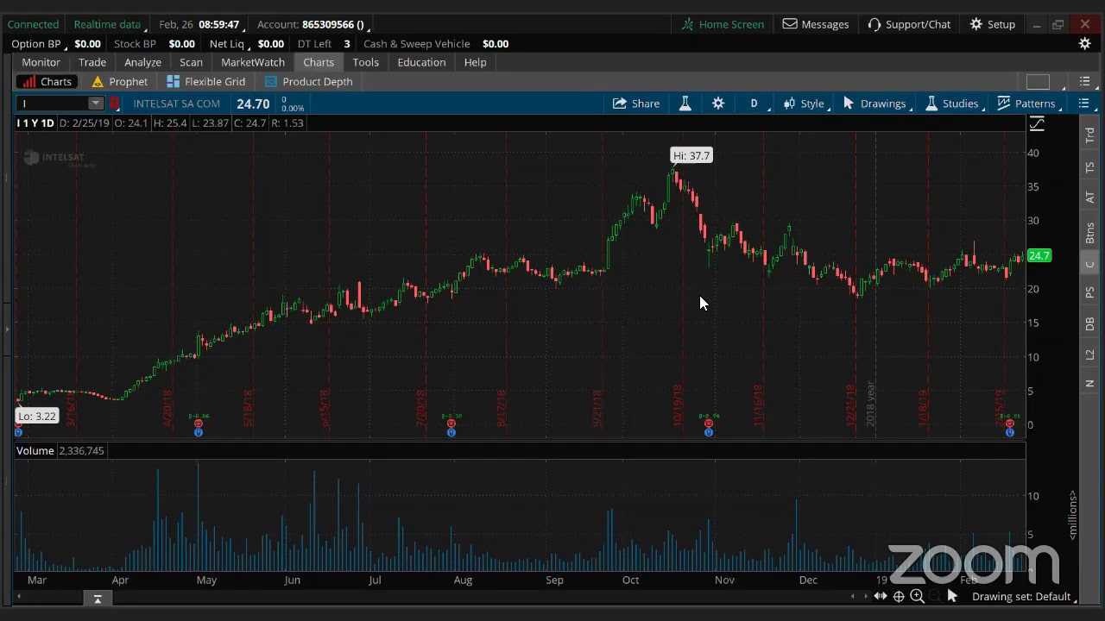This screenshot has width=1105, height=621.
Task: Open the DB Dashboard sidebar tab
Action: coord(1089,324)
